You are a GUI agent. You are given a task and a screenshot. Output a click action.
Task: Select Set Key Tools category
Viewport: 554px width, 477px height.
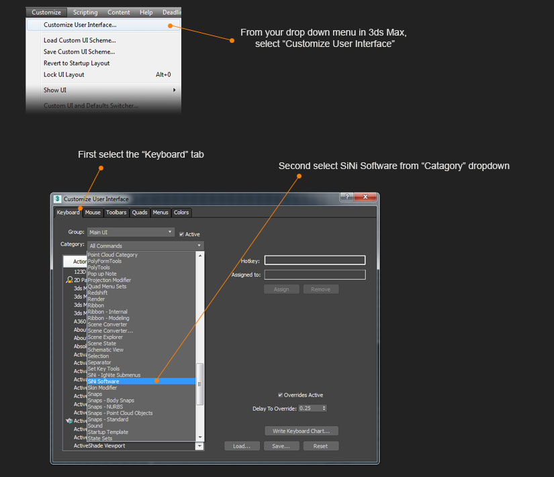(x=141, y=368)
